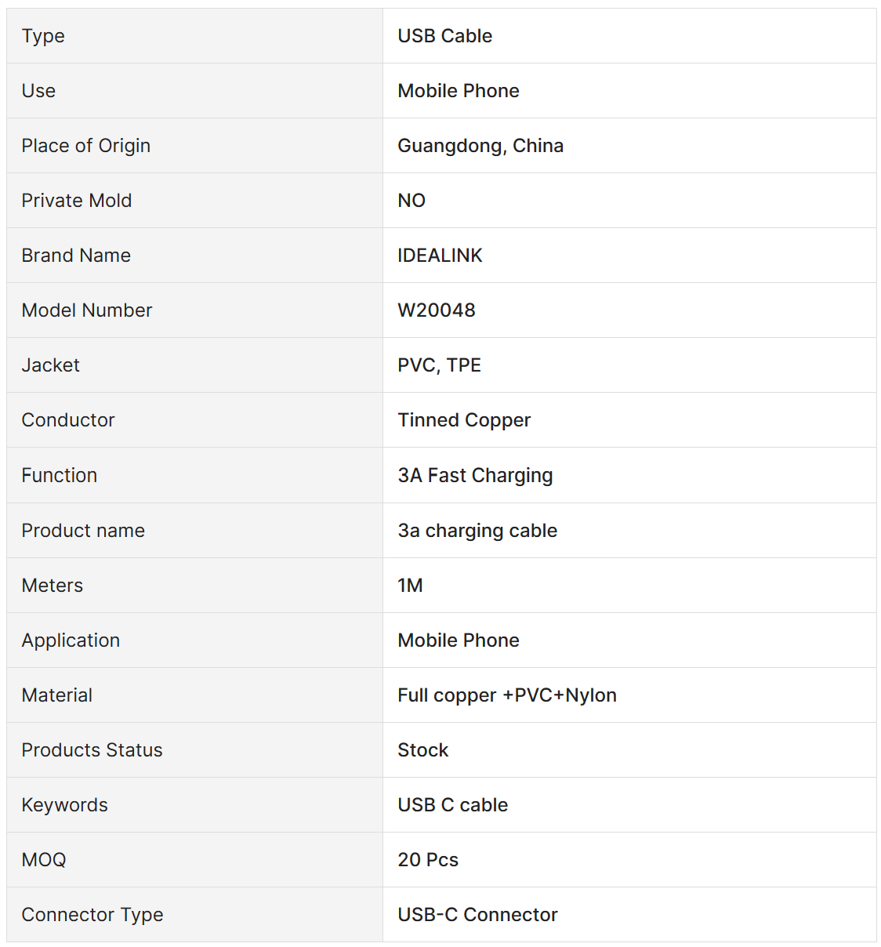Click the 'Tinned Copper' conductor value
Screen dimensions: 881x947
(x=464, y=420)
